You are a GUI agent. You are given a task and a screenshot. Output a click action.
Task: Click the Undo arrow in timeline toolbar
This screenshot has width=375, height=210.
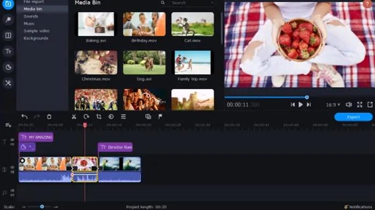(25, 116)
